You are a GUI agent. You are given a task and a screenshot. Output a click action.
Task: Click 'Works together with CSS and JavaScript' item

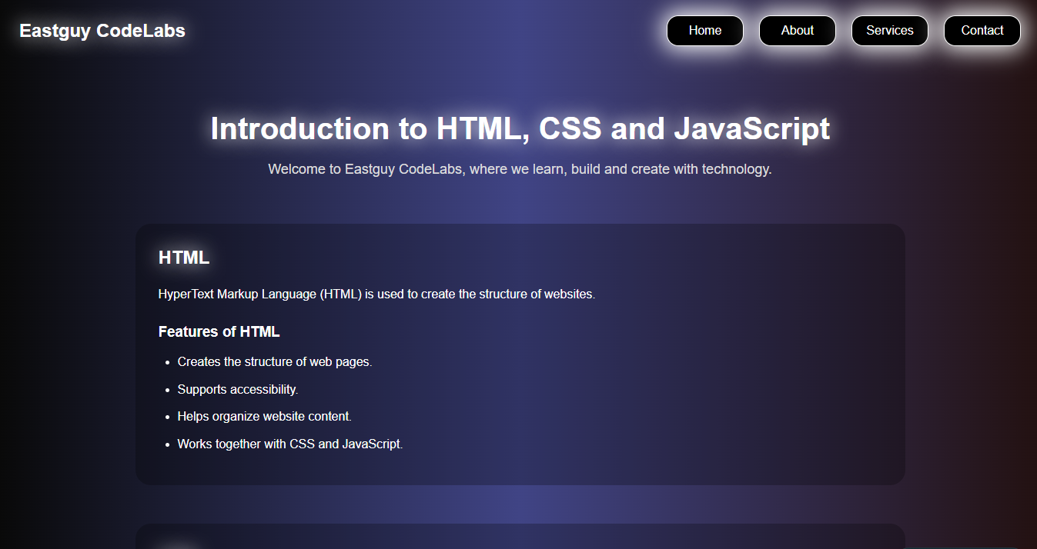pyautogui.click(x=290, y=444)
